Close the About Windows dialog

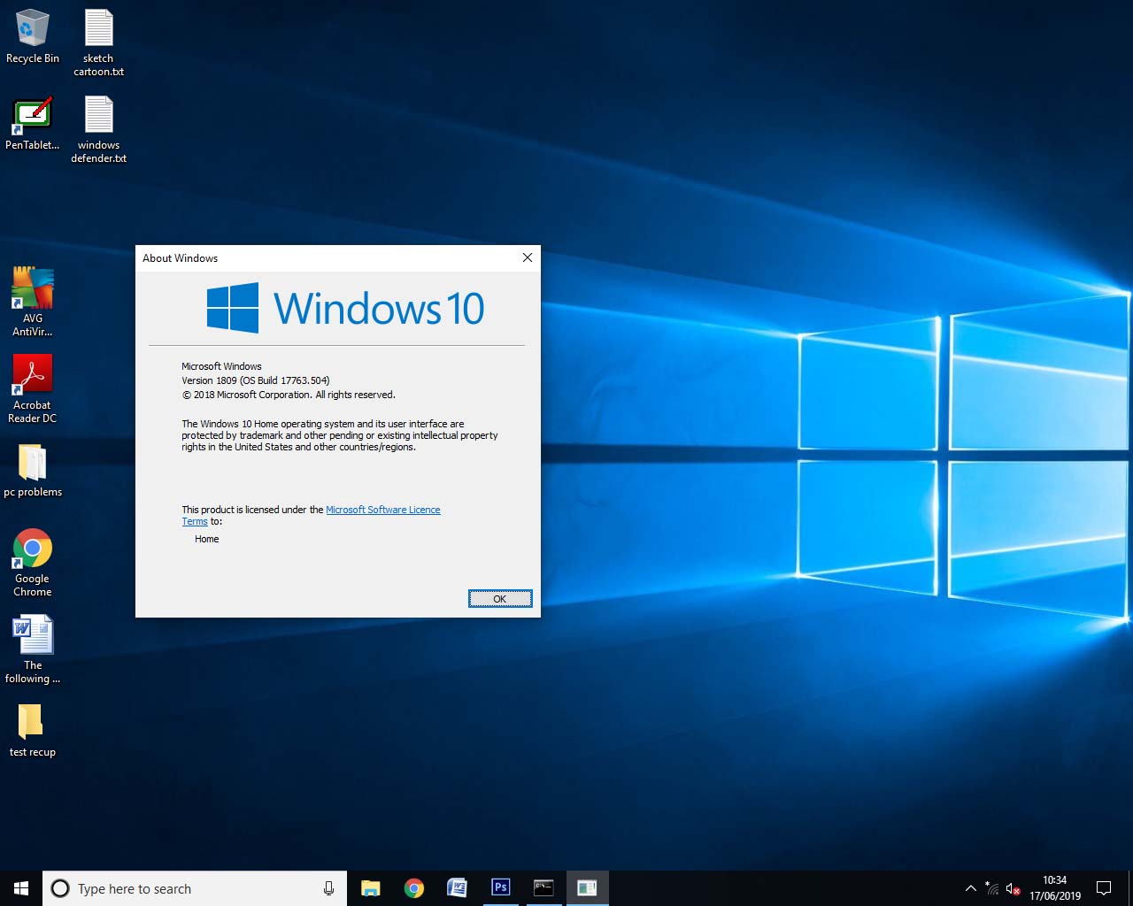point(528,257)
